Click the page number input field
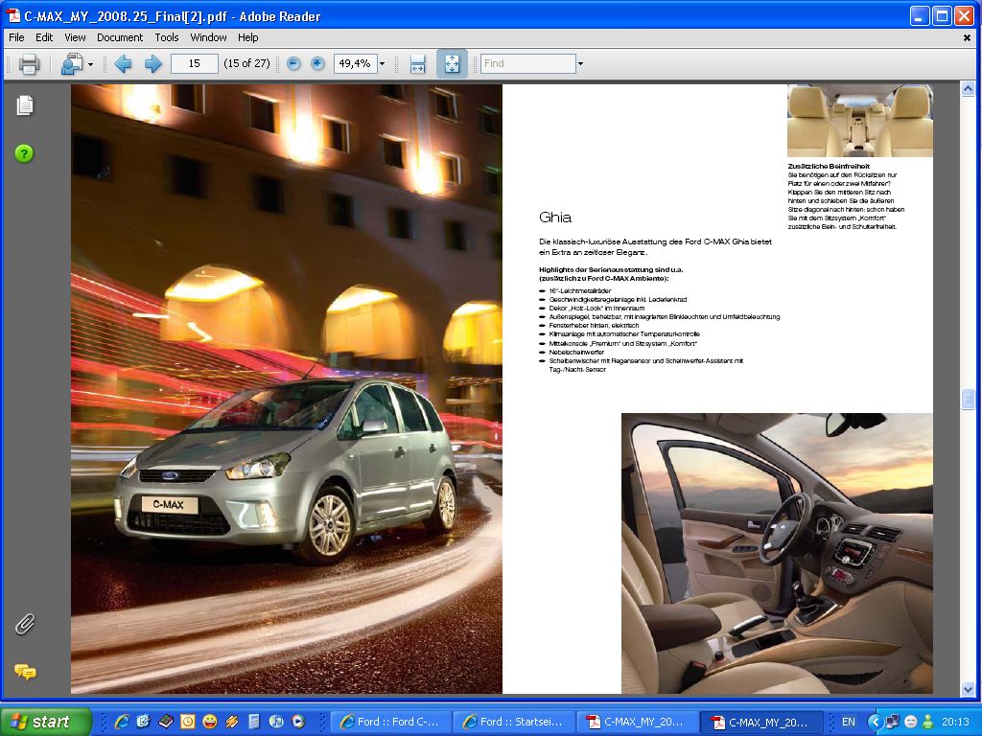 [x=194, y=64]
